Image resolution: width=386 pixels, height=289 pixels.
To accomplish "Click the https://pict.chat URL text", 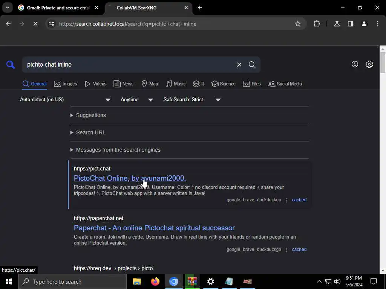I will (92, 169).
